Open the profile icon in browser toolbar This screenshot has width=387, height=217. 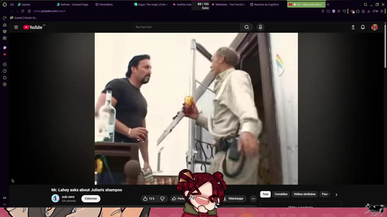point(363,11)
